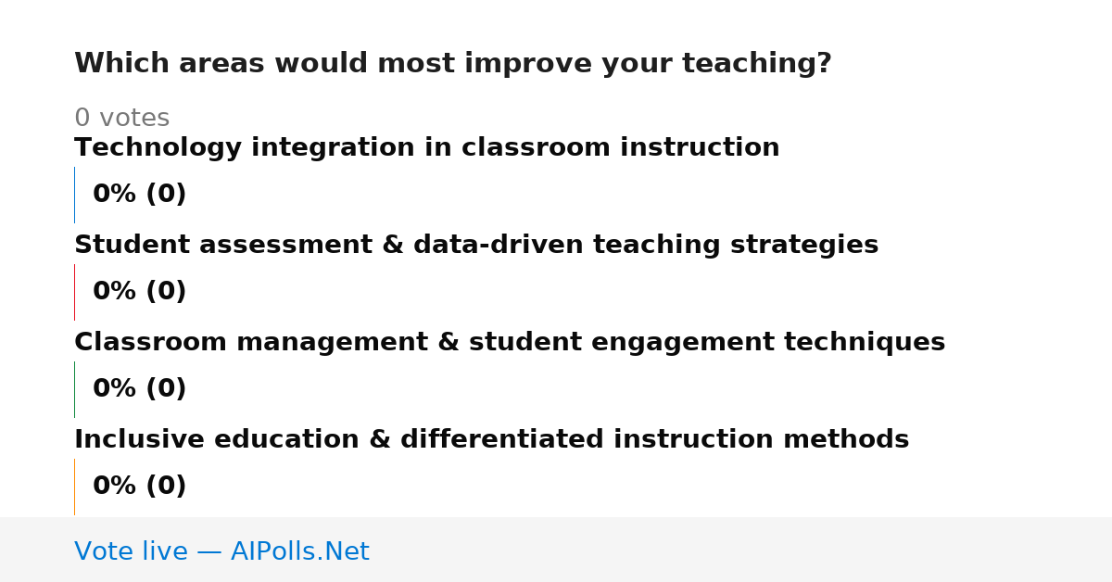
Task: Click the green result bar for Classroom management
Action: pyautogui.click(x=74, y=389)
